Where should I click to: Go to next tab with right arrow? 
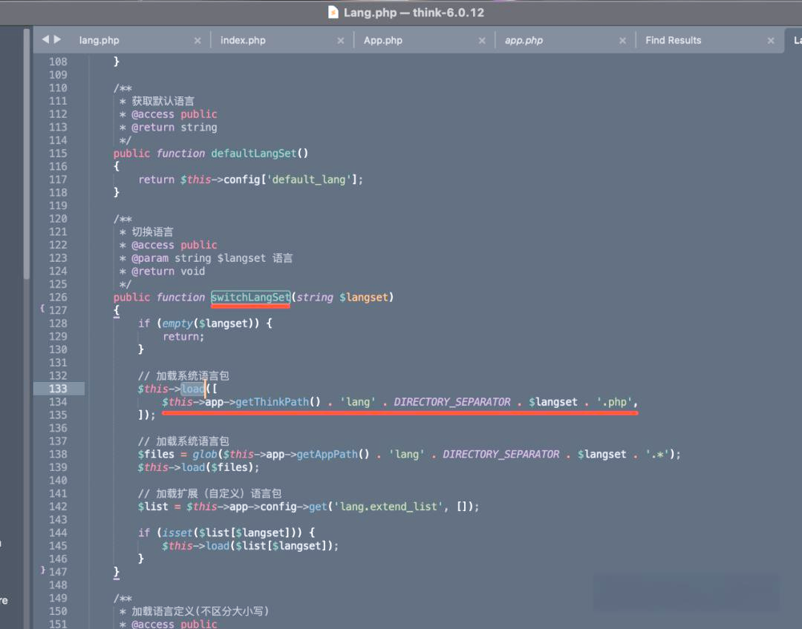[57, 39]
